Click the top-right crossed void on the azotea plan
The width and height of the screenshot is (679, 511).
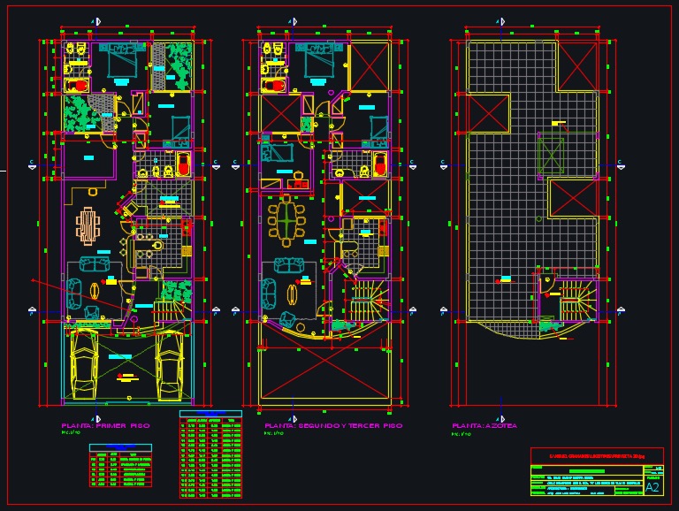pos(578,65)
